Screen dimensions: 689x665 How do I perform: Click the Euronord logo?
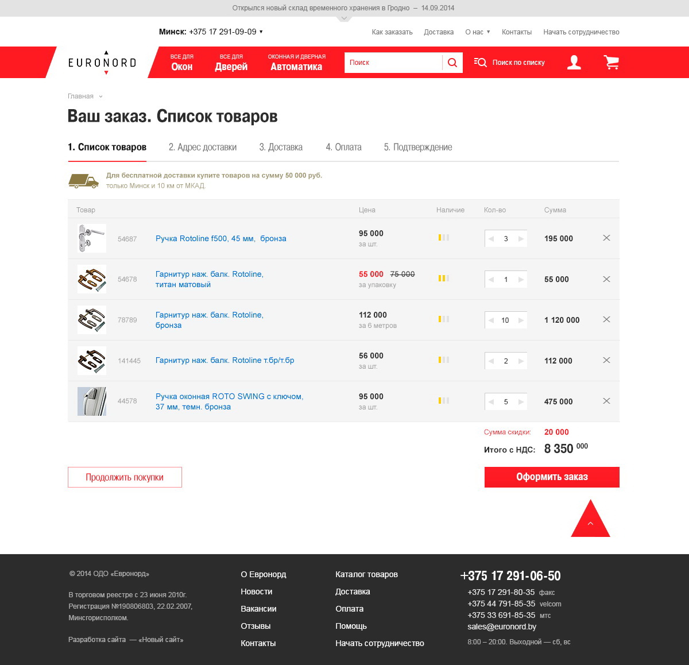click(102, 63)
